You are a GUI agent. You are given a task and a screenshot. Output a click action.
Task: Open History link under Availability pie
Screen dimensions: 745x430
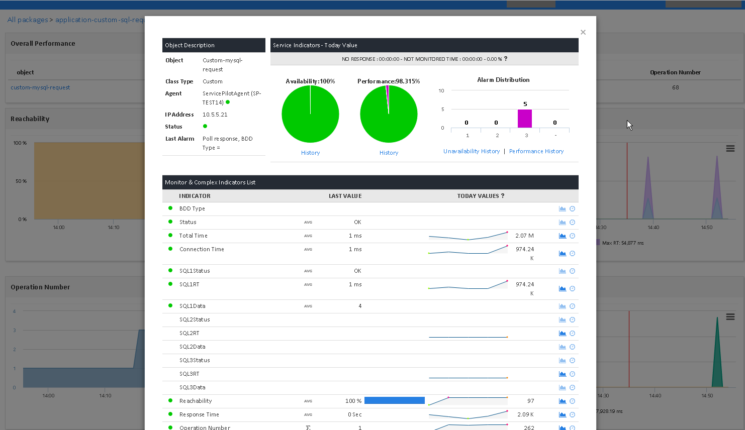click(x=310, y=153)
